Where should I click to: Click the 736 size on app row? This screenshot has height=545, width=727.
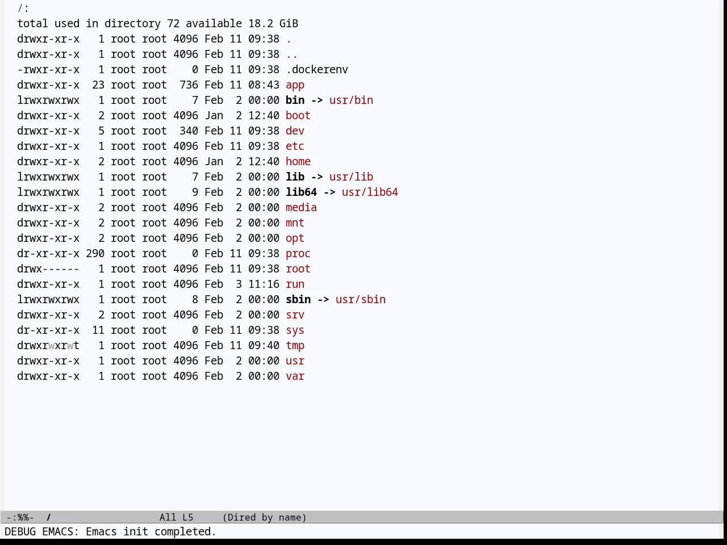pos(189,85)
